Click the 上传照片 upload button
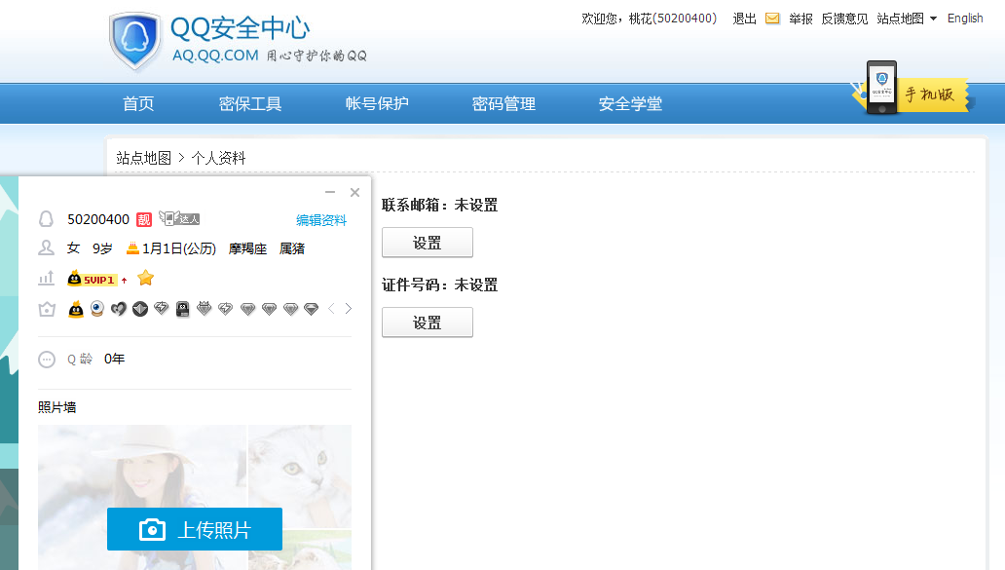Viewport: 1005px width, 570px height. click(x=195, y=529)
